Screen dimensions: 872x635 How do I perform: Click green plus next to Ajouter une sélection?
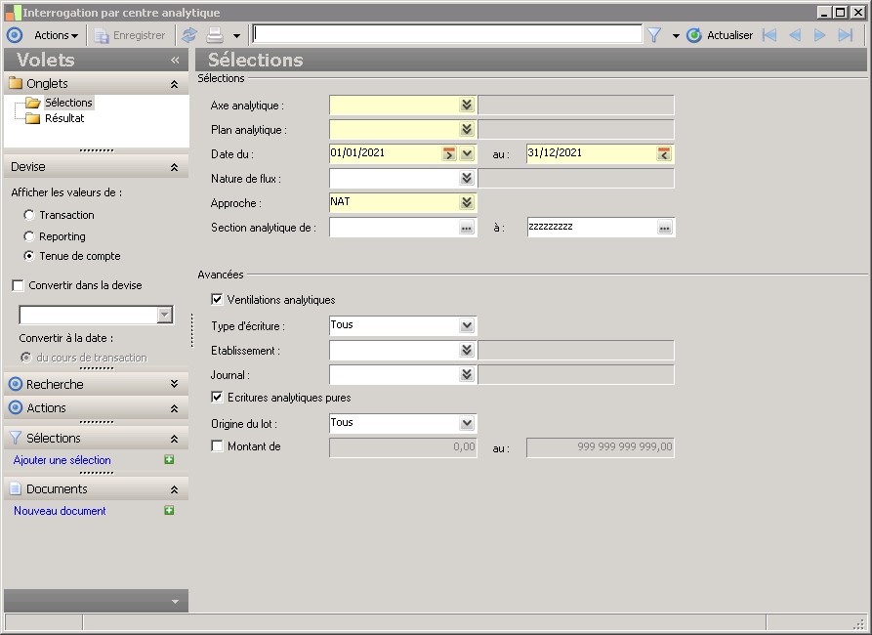click(x=169, y=460)
